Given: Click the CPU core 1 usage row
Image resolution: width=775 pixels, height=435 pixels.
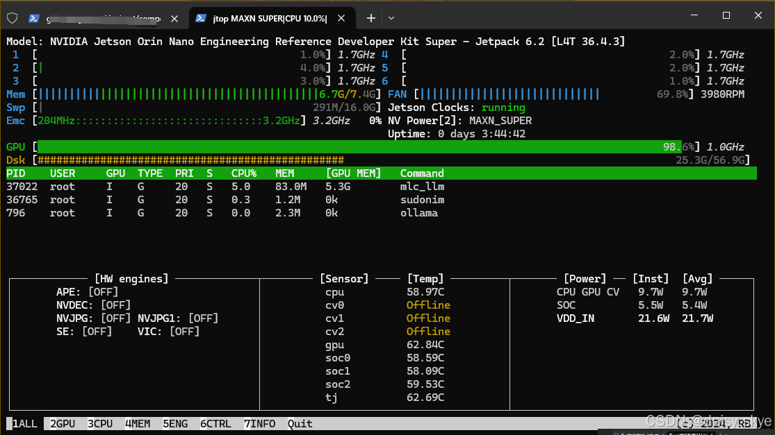Looking at the screenshot, I should pos(194,55).
